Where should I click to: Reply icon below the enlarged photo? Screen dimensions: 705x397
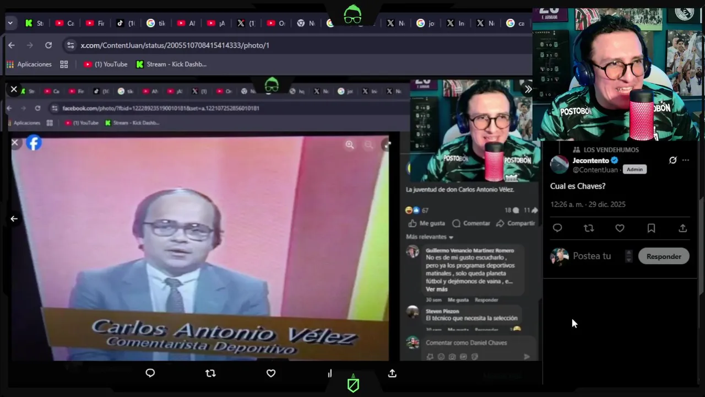point(150,373)
